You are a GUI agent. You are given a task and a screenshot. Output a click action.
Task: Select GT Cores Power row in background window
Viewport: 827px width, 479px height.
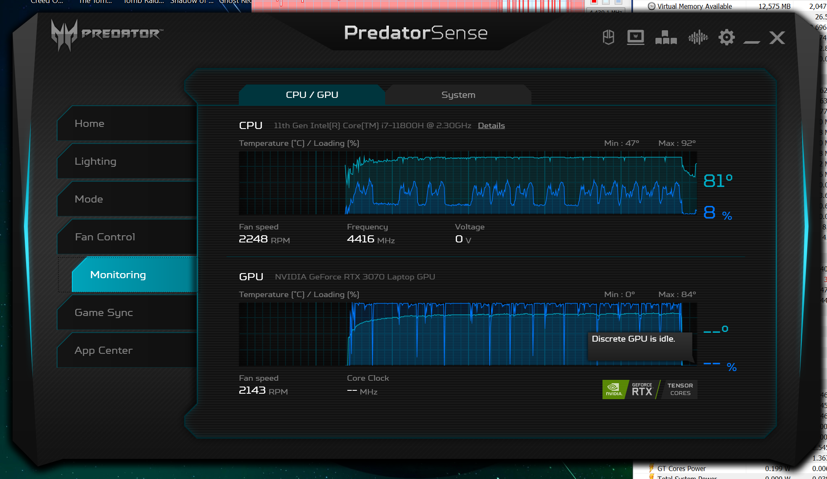730,468
